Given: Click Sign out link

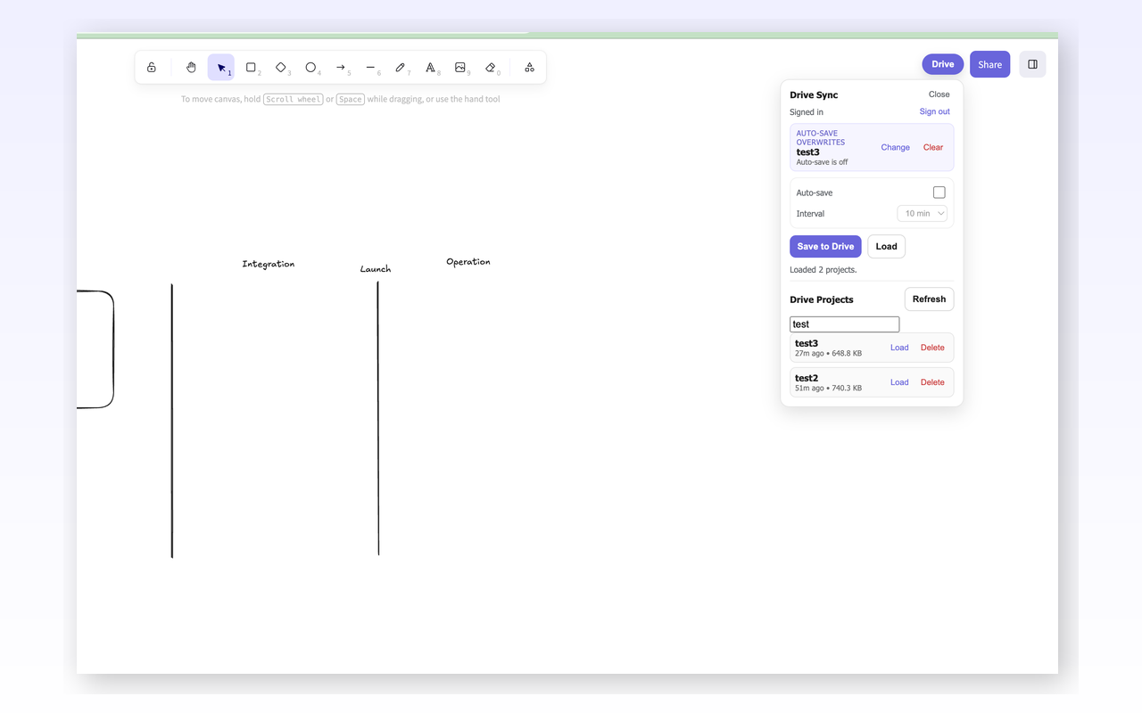Looking at the screenshot, I should [934, 111].
